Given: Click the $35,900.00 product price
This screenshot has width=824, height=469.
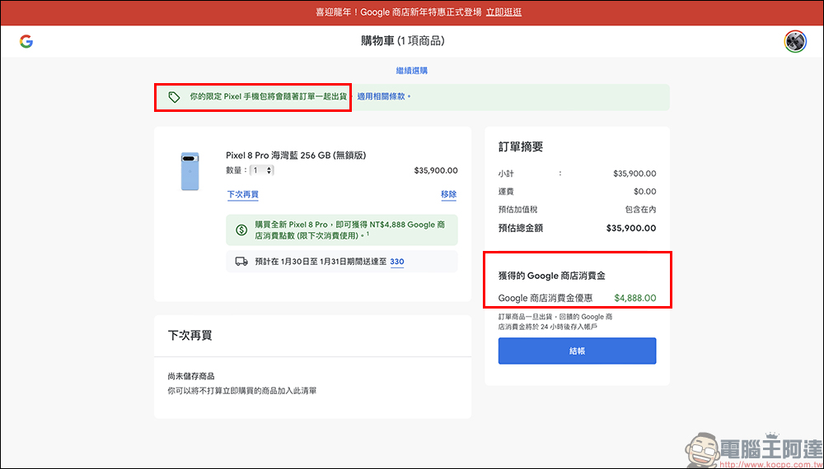Looking at the screenshot, I should pos(436,170).
